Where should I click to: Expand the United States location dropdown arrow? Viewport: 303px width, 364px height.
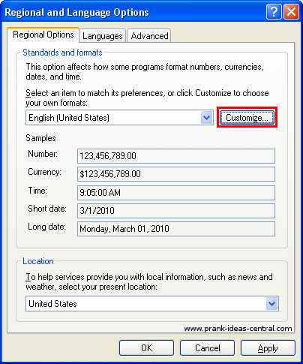pyautogui.click(x=271, y=304)
